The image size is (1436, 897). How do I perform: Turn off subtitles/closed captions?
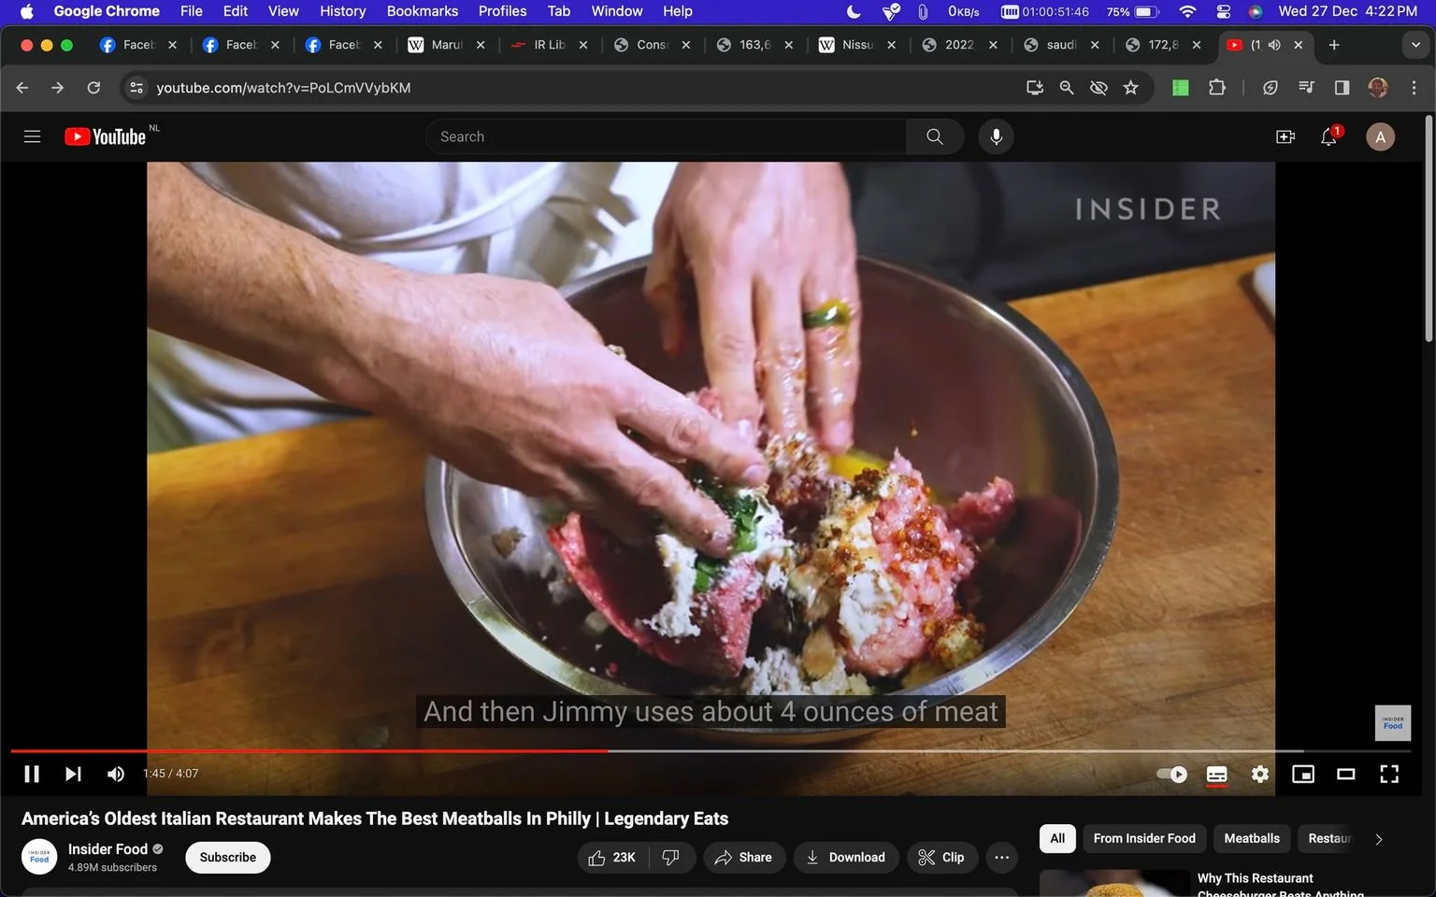click(x=1216, y=774)
